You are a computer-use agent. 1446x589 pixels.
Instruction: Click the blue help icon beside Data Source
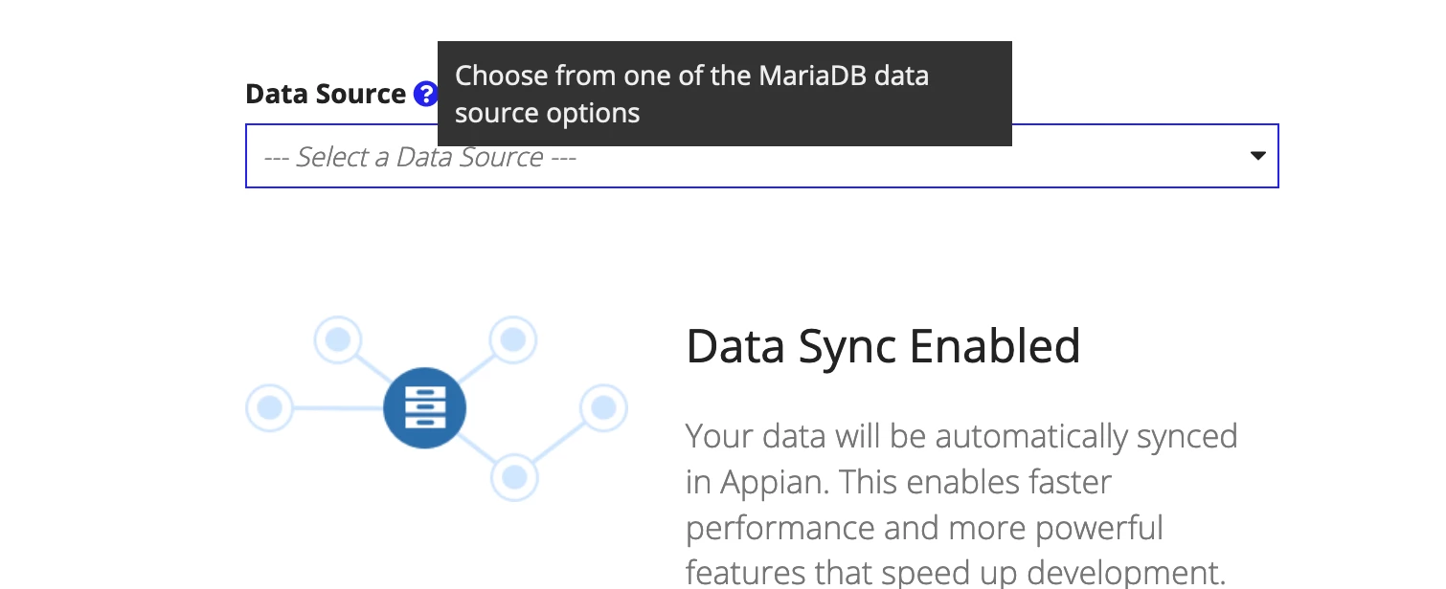[425, 94]
